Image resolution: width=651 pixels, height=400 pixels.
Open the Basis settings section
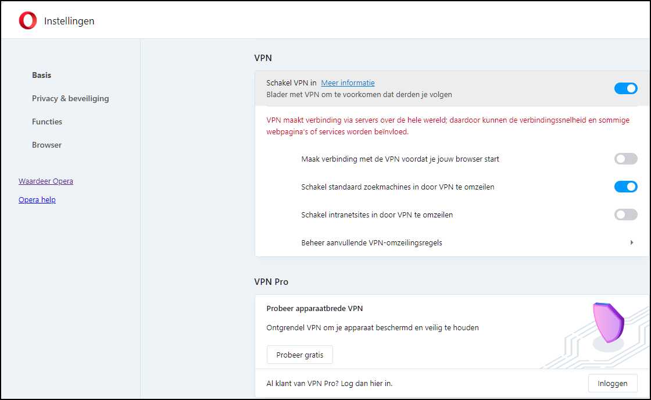(x=41, y=75)
